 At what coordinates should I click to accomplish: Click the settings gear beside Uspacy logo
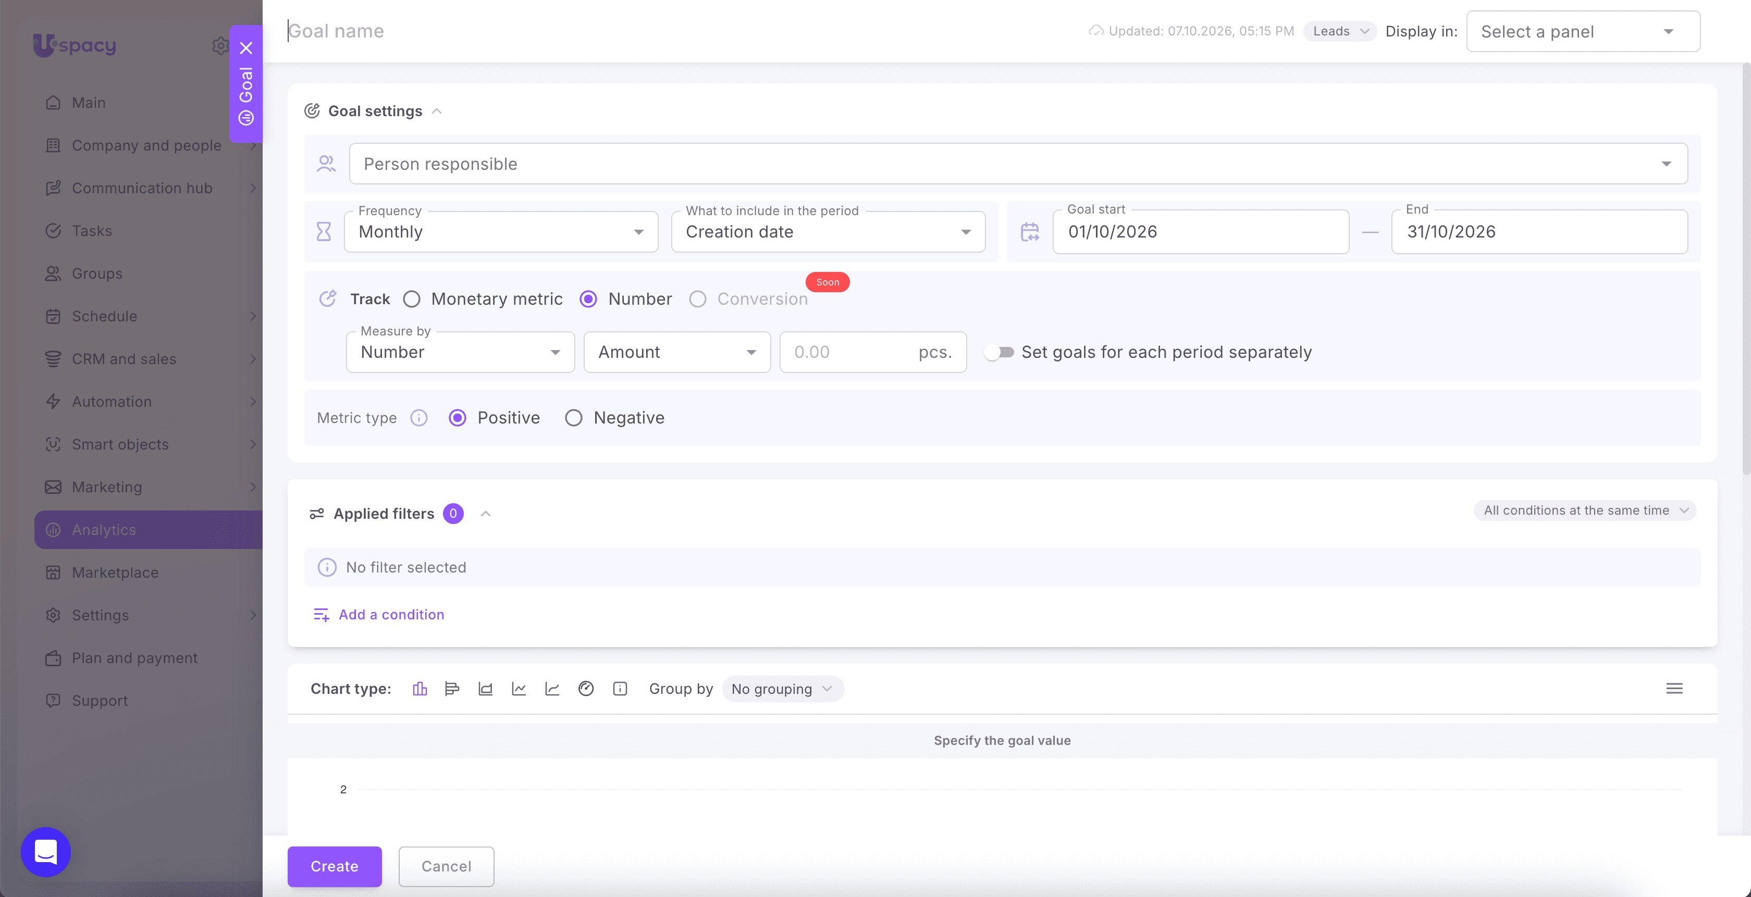click(220, 45)
